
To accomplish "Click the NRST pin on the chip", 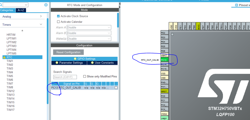I will (164, 91).
